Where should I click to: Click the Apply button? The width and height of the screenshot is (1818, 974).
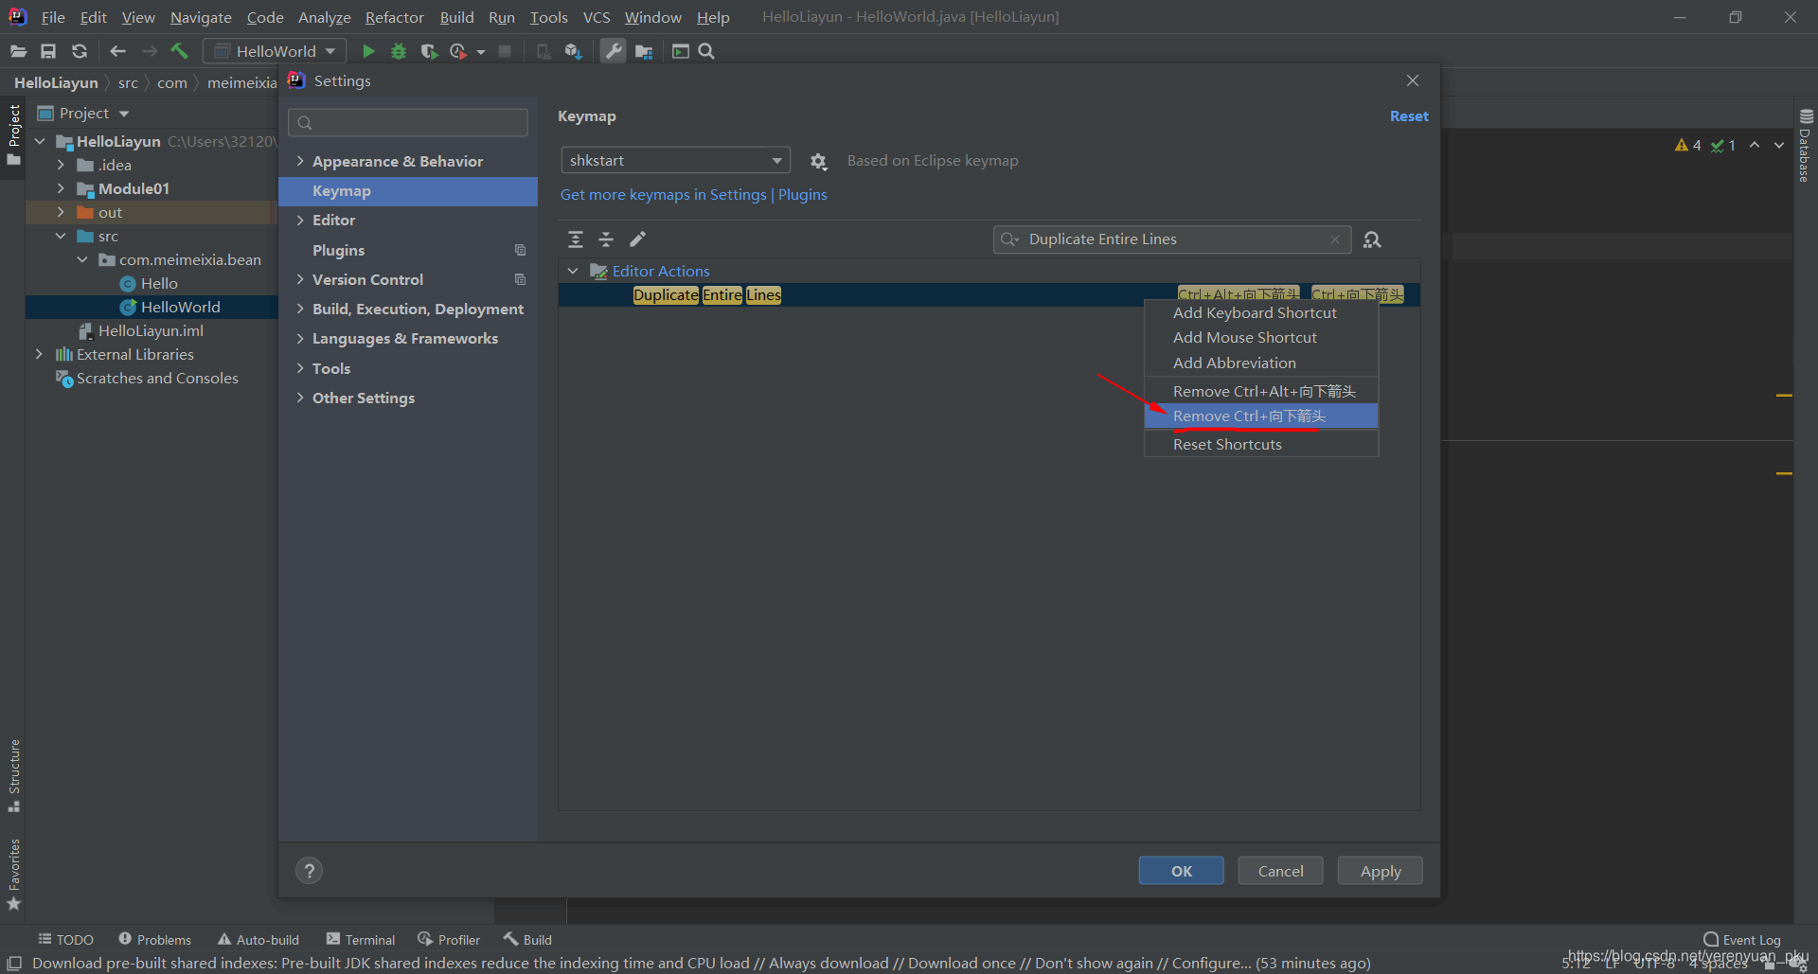(1380, 871)
